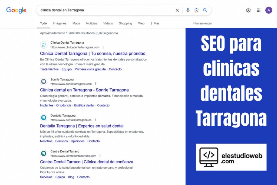Open the three-dot menu beside centredentaltarraco.com

(x=100, y=156)
